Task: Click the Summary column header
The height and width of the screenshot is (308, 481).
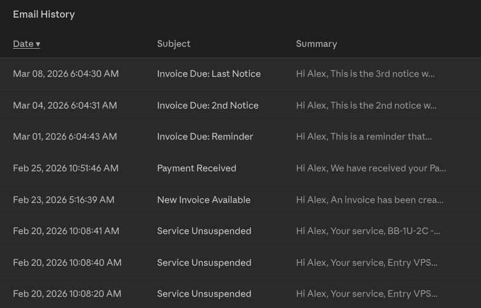Action: point(316,44)
